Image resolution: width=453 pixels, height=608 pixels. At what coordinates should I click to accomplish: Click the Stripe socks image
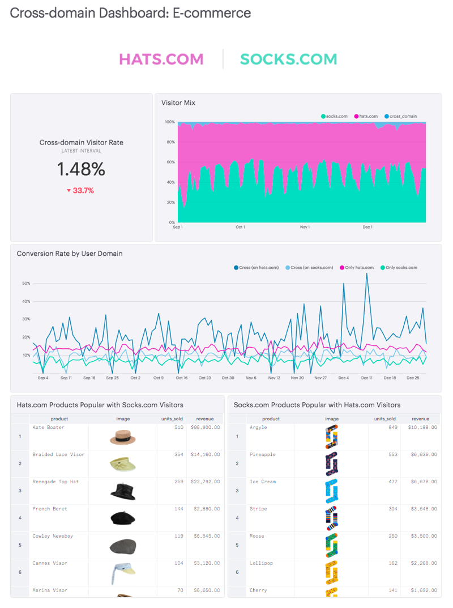tap(332, 518)
